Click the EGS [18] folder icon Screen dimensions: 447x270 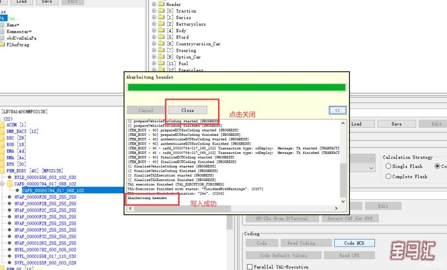[2, 144]
